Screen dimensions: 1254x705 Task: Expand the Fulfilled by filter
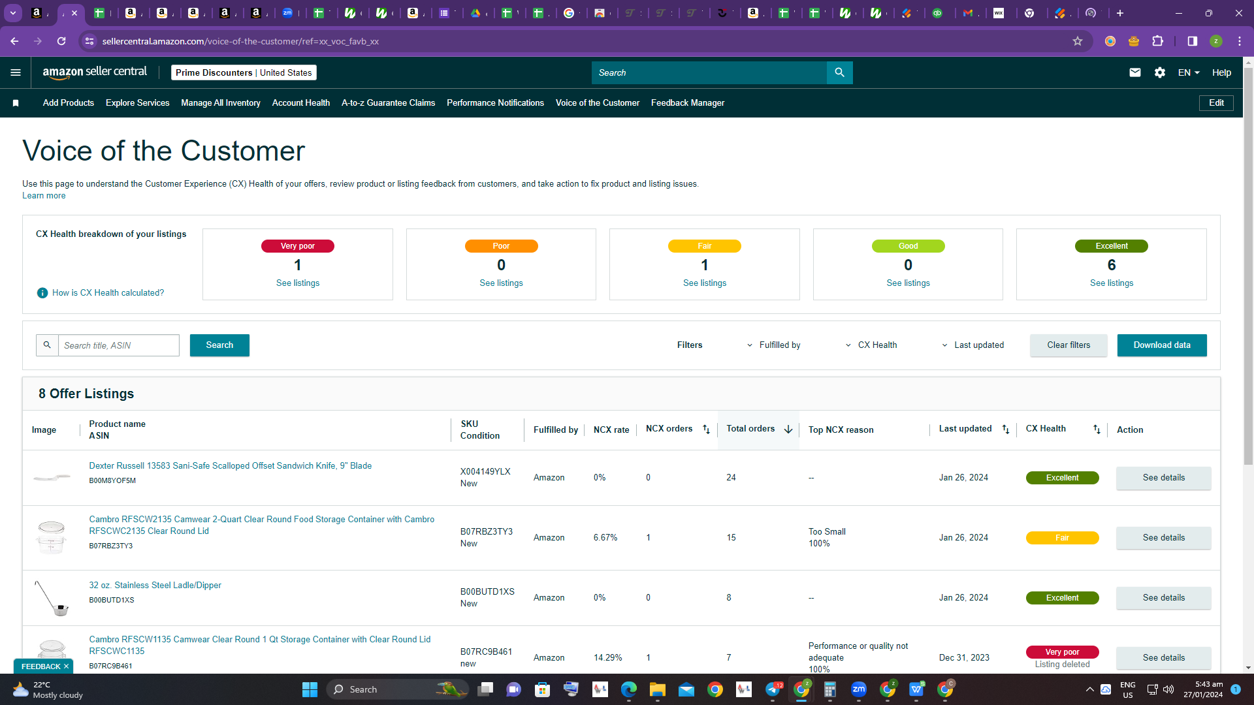click(x=774, y=345)
